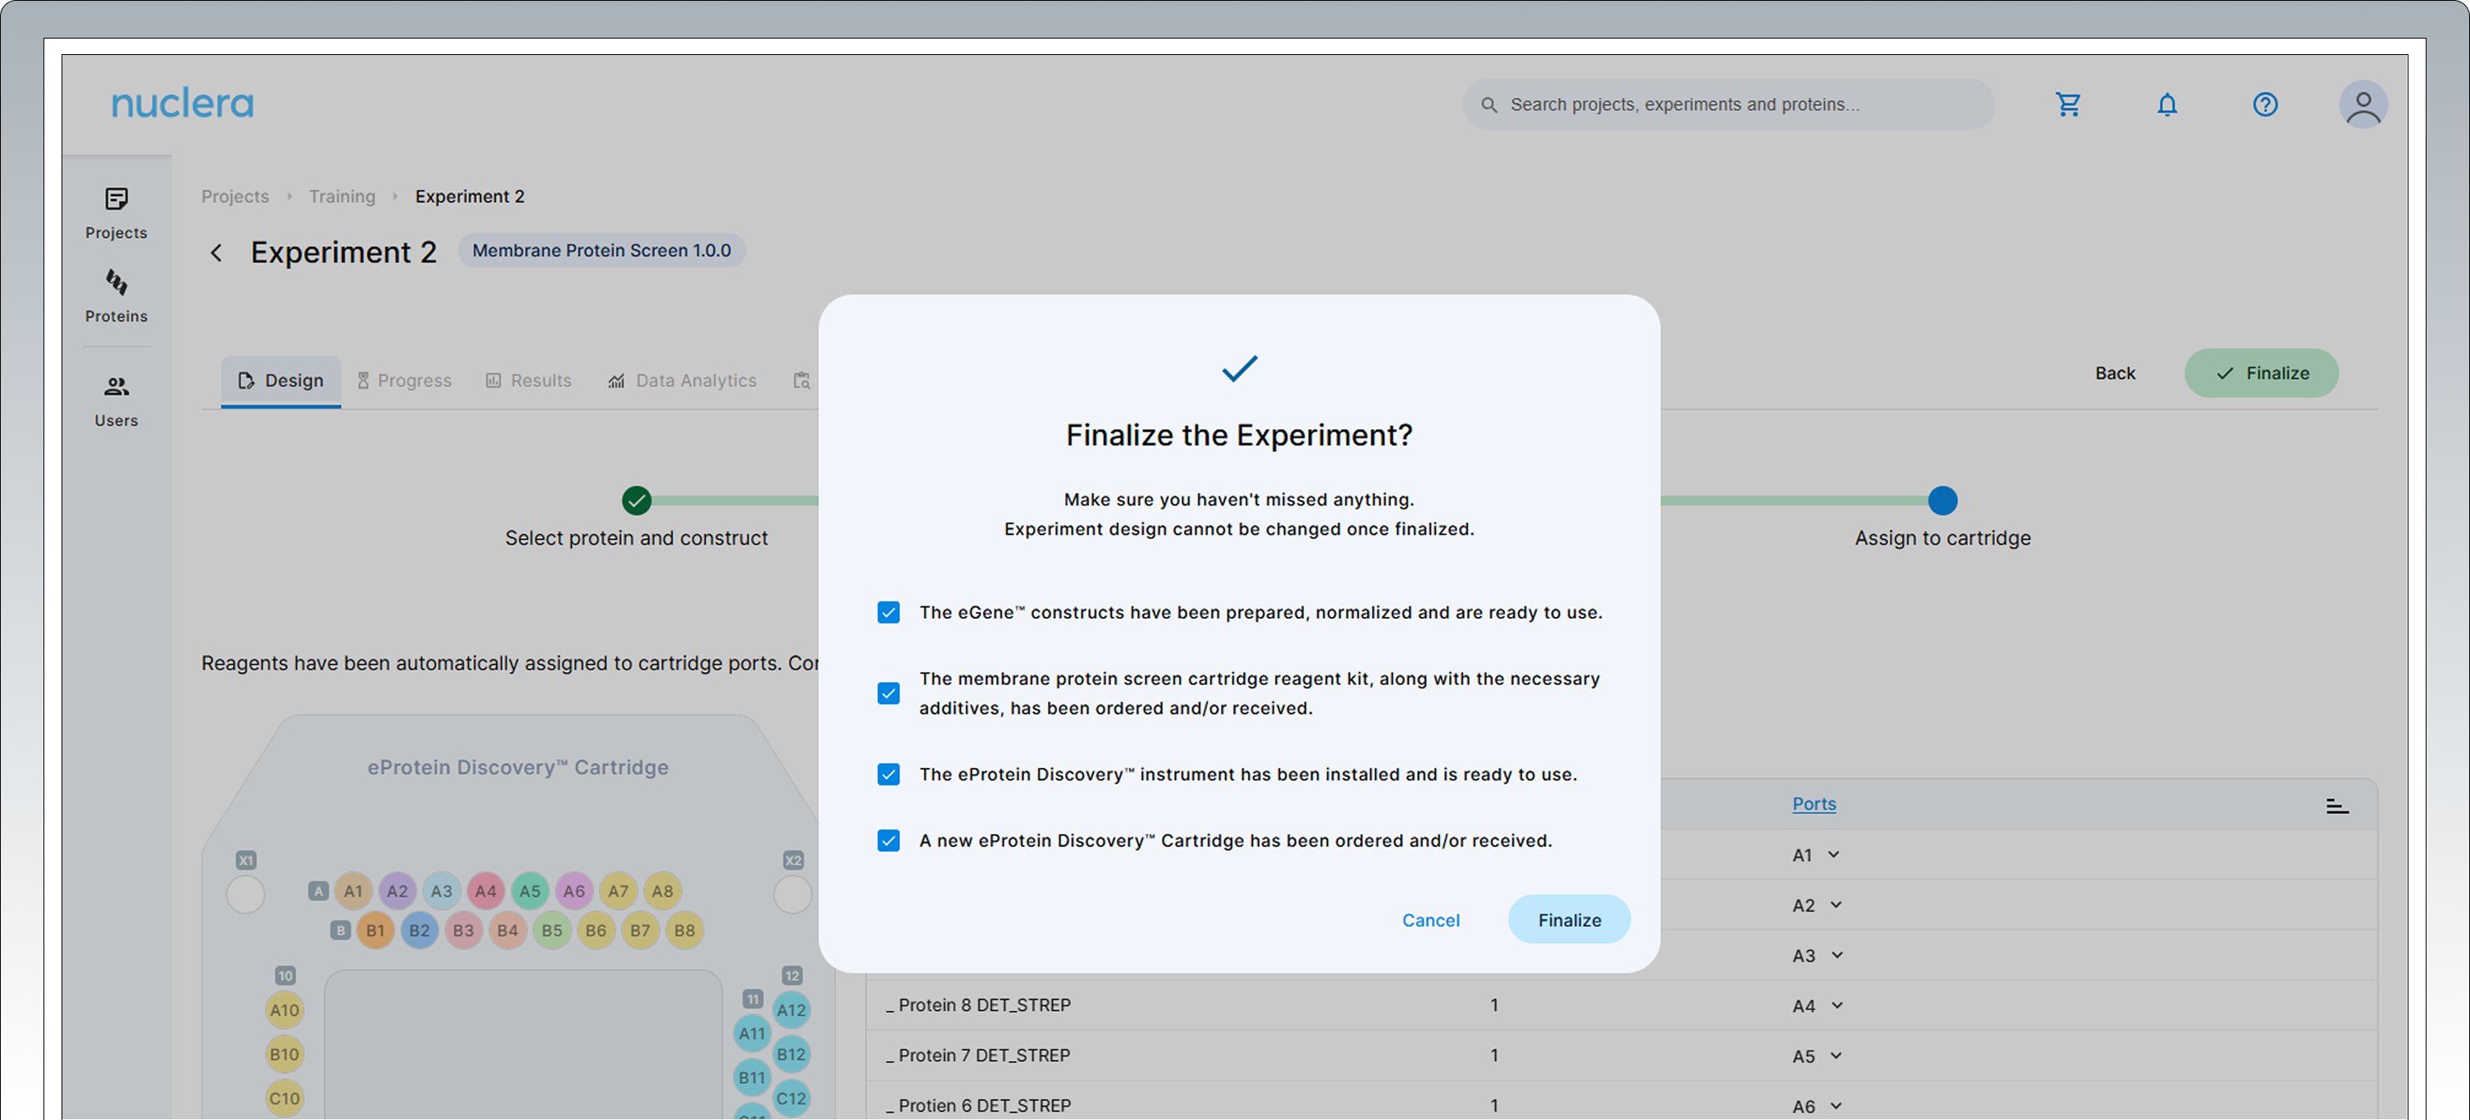Select cartridge port A1 circle
2470x1120 pixels.
coord(353,891)
